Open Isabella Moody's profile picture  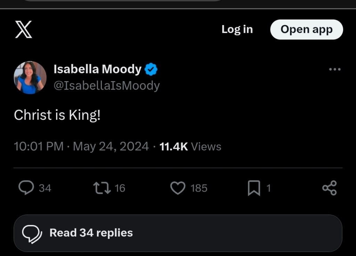click(x=30, y=77)
